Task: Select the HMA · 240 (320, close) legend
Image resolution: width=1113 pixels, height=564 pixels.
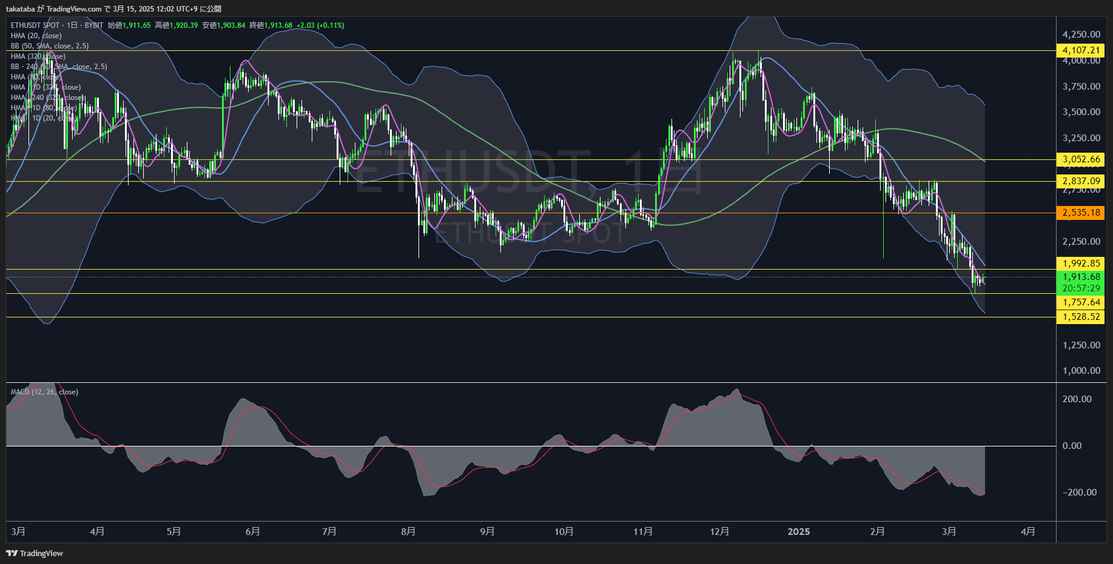Action: pyautogui.click(x=47, y=98)
